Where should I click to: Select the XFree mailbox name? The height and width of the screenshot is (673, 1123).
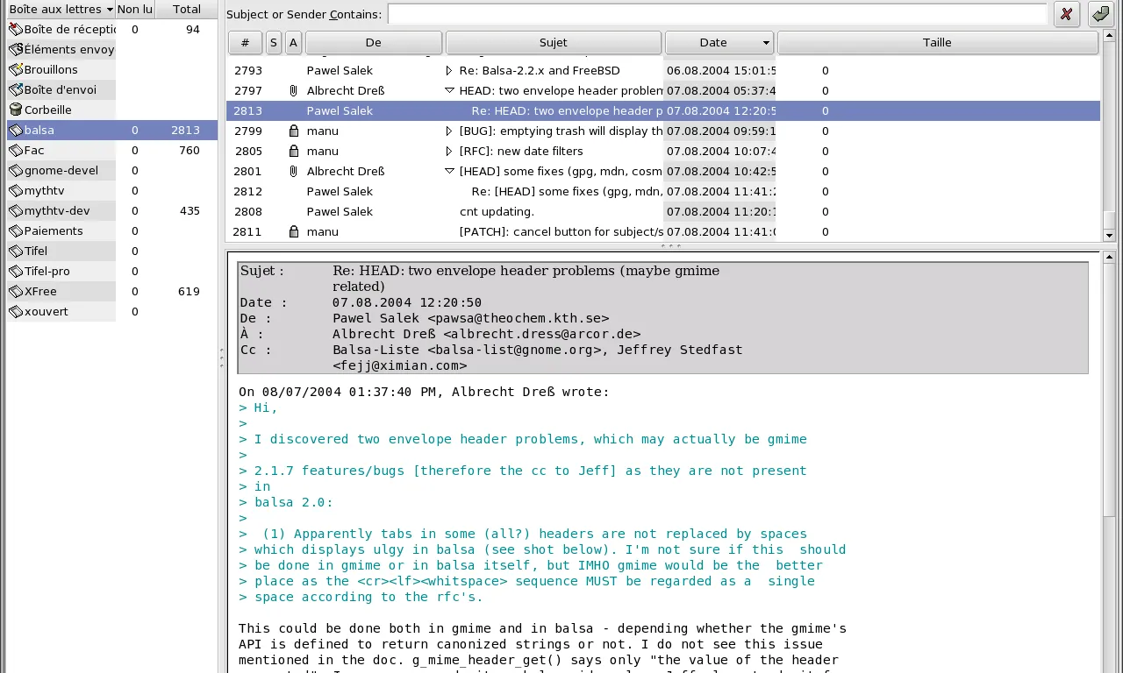pos(40,291)
